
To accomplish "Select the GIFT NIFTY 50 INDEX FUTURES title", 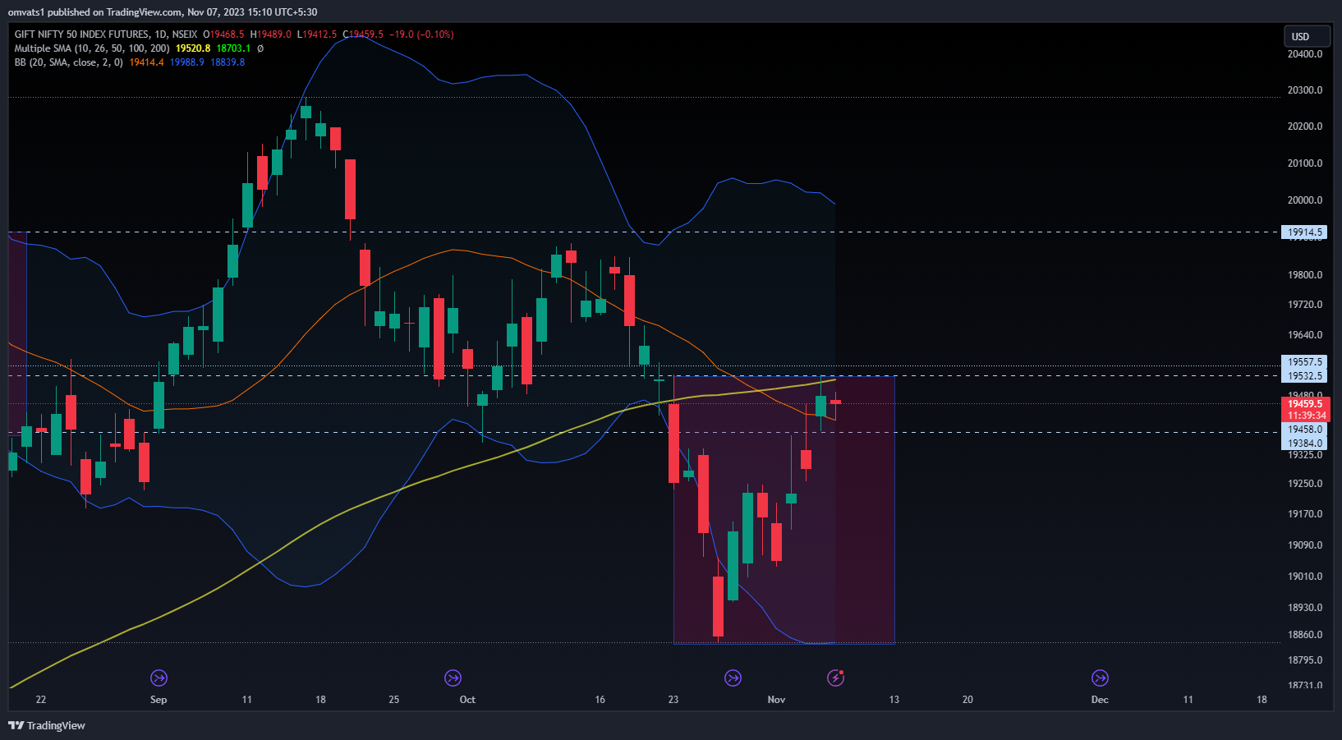I will coord(82,34).
